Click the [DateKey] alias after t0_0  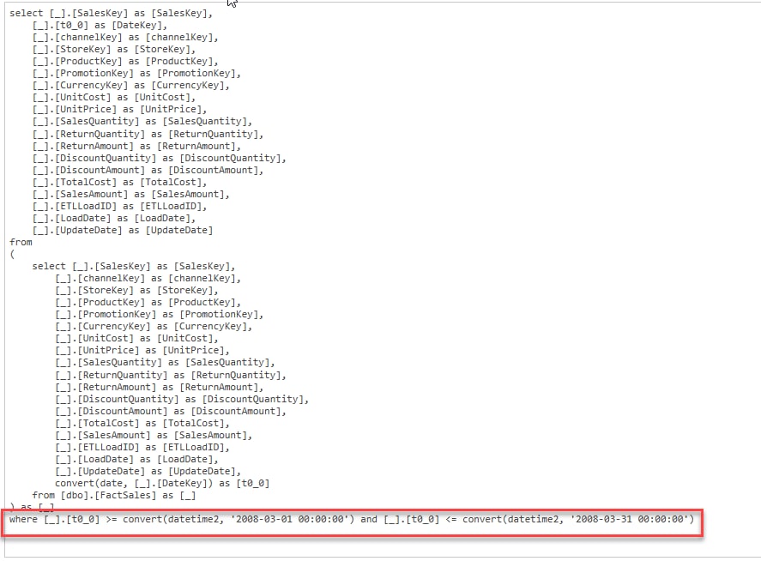pyautogui.click(x=139, y=25)
